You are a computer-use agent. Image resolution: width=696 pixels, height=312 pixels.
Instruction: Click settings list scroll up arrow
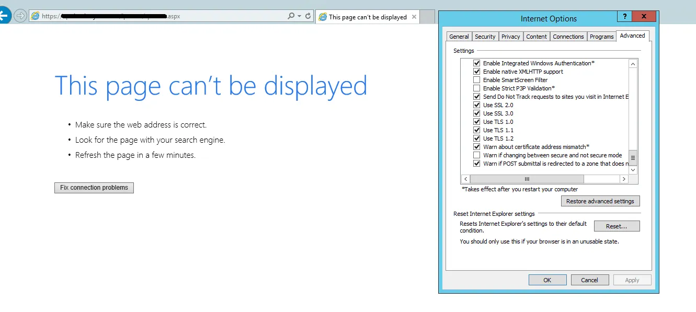[x=633, y=64]
